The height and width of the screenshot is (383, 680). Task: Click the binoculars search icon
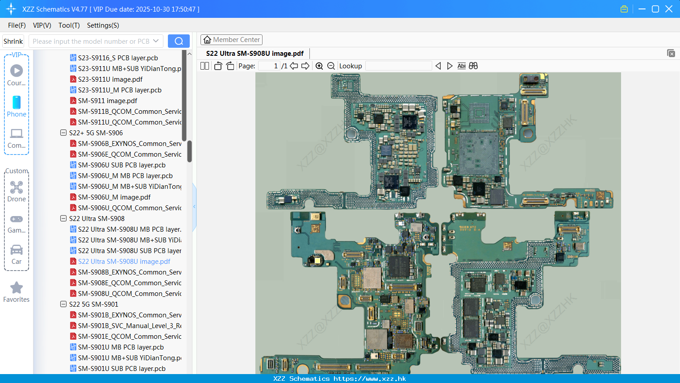pos(473,66)
